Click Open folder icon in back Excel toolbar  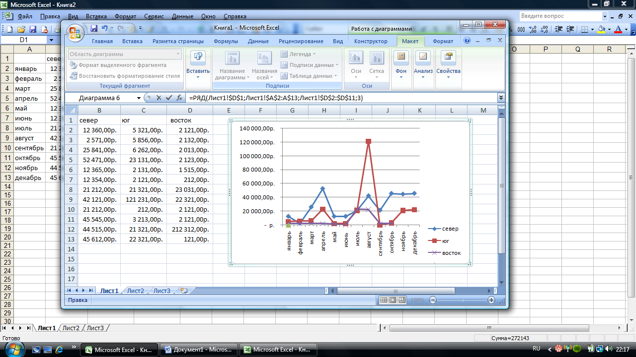(x=22, y=29)
